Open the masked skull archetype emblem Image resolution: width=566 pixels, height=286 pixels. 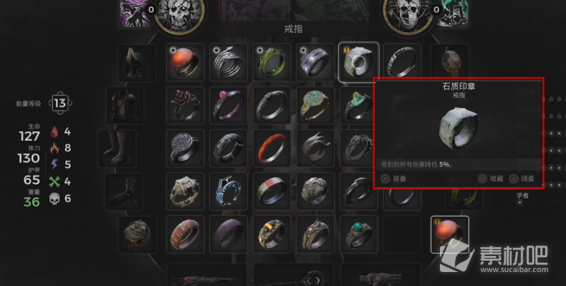pyautogui.click(x=408, y=16)
